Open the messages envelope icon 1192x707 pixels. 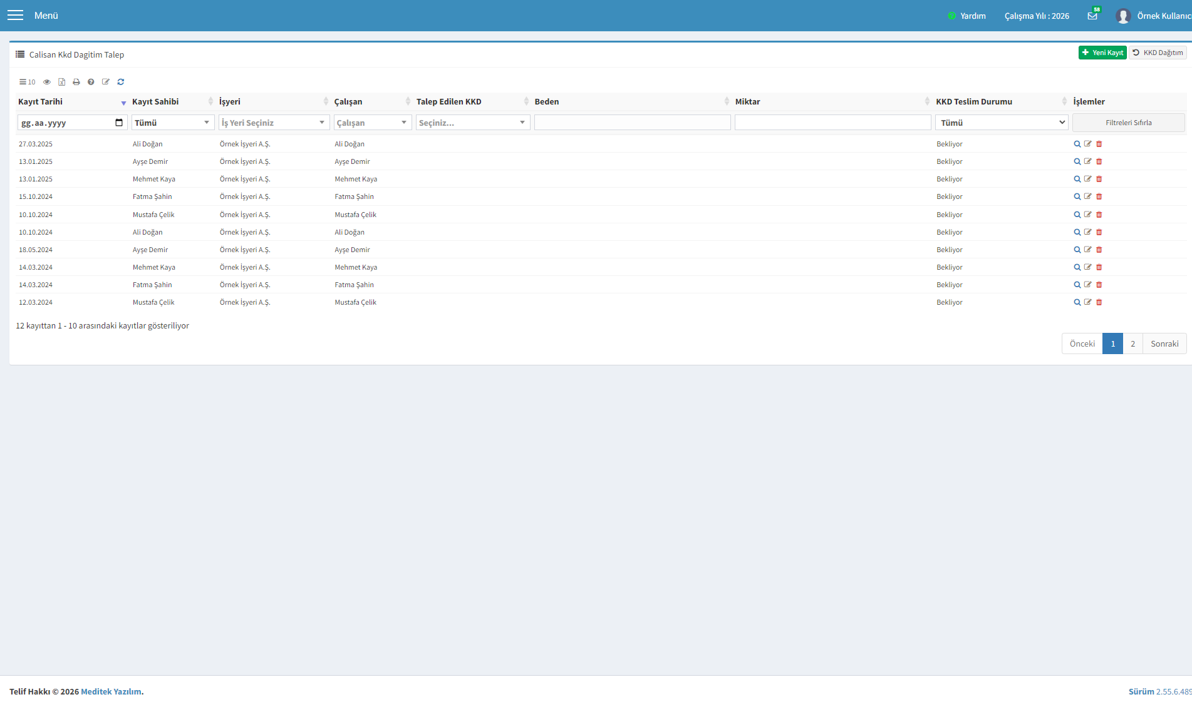pos(1092,16)
